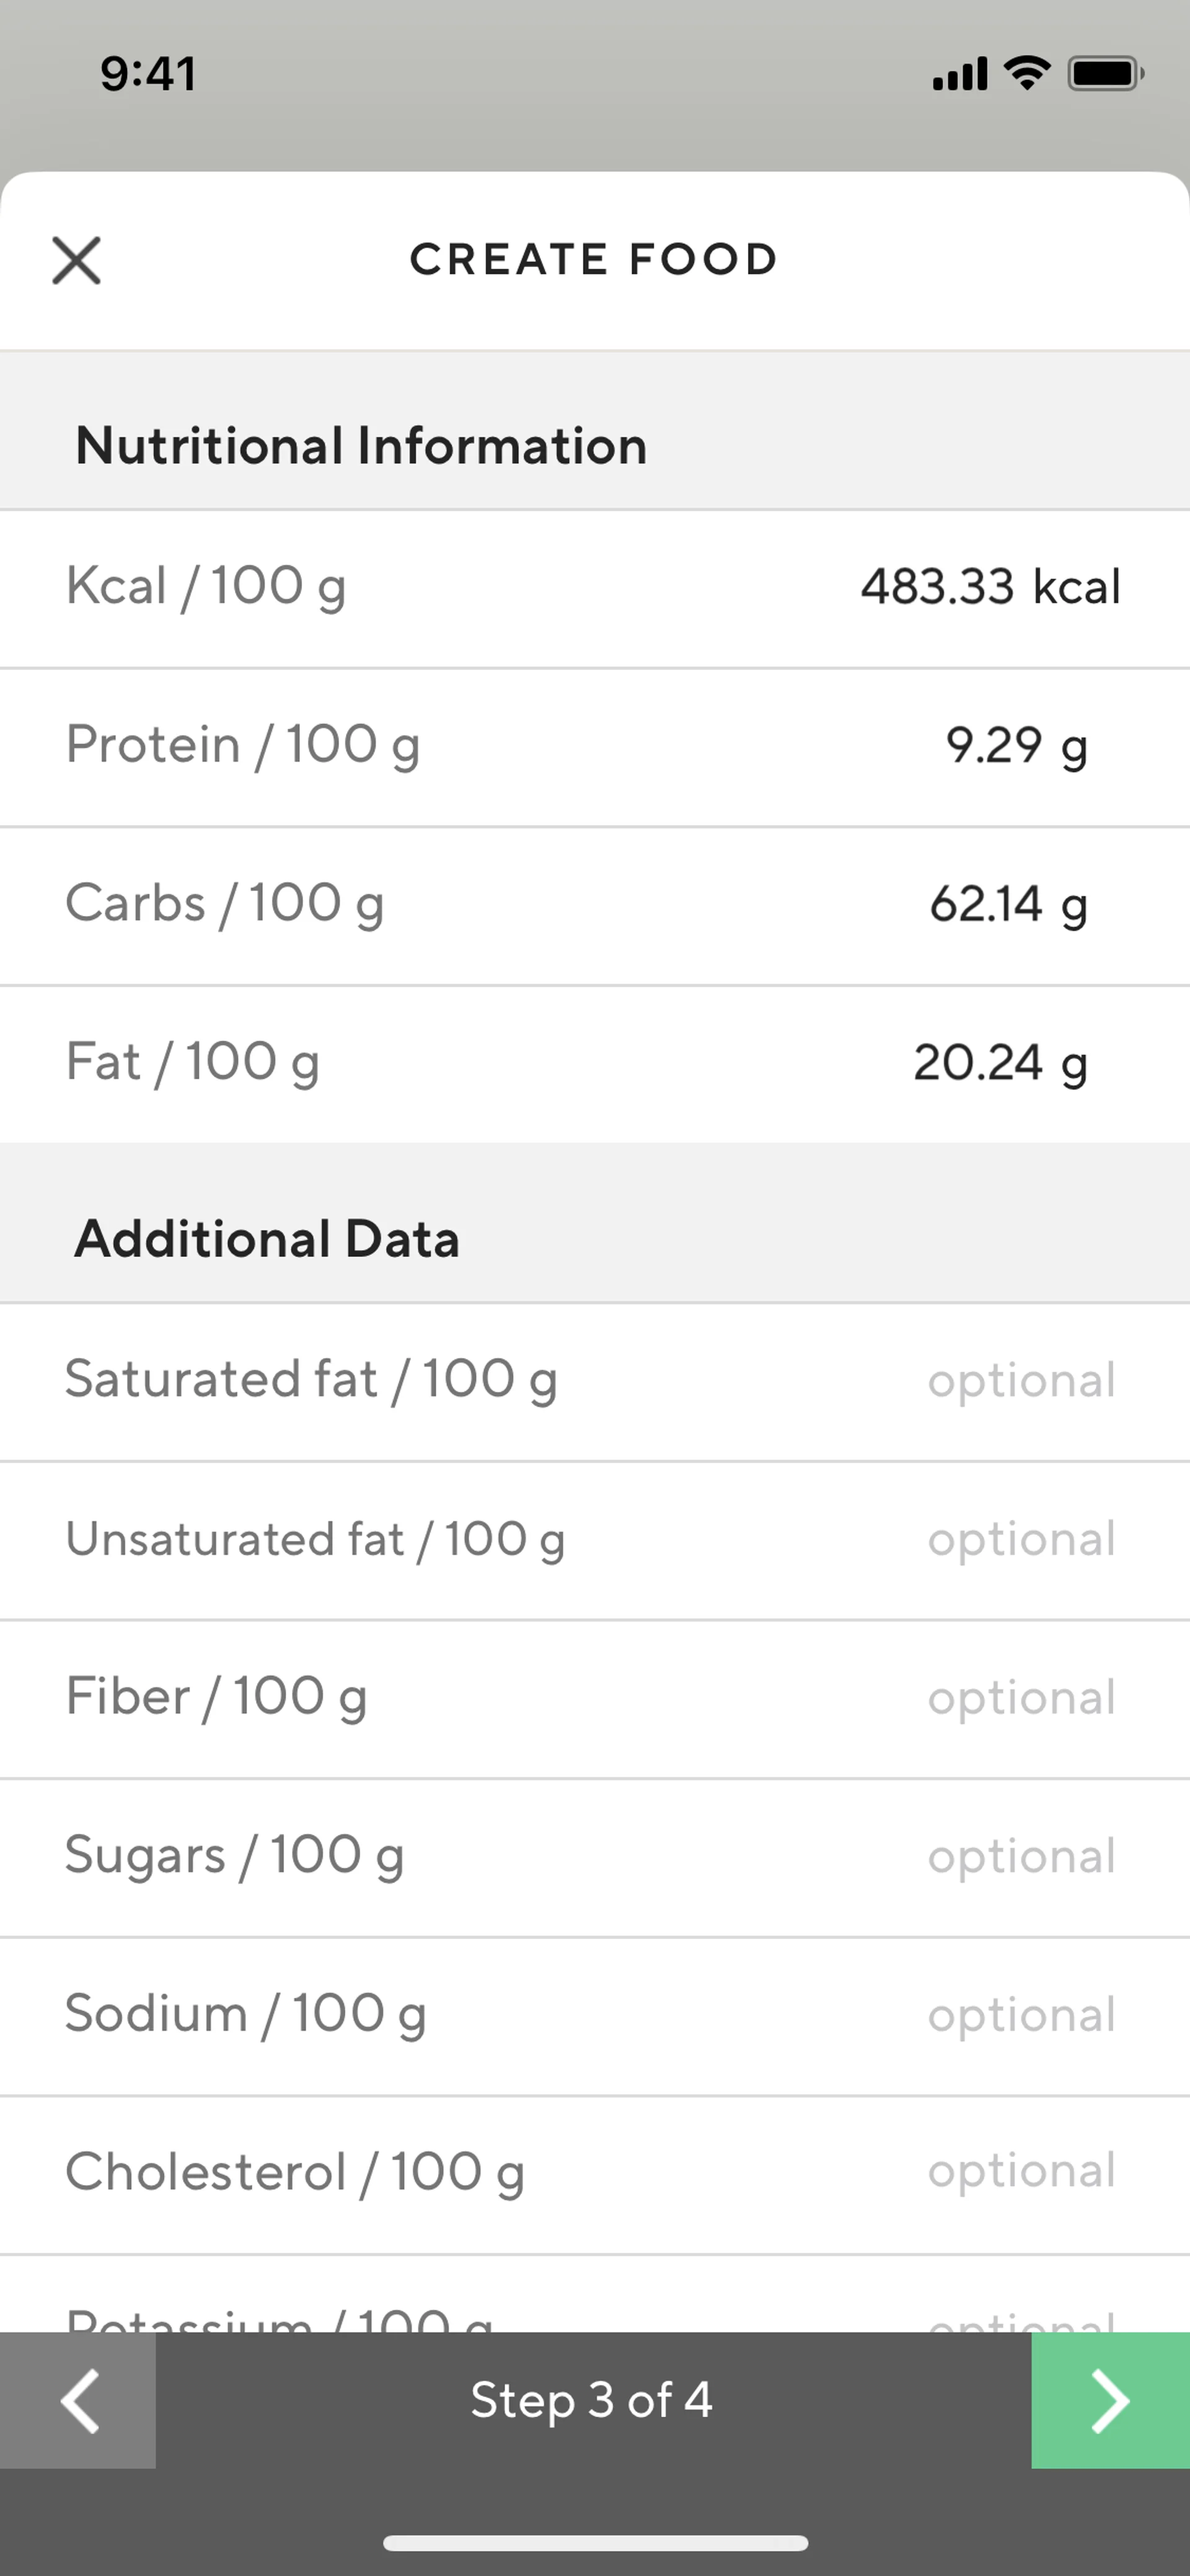Tap the Nutritional Information section header

[x=361, y=445]
